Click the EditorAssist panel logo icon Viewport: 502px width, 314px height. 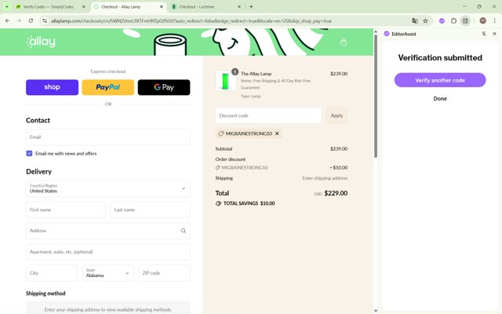coord(387,34)
